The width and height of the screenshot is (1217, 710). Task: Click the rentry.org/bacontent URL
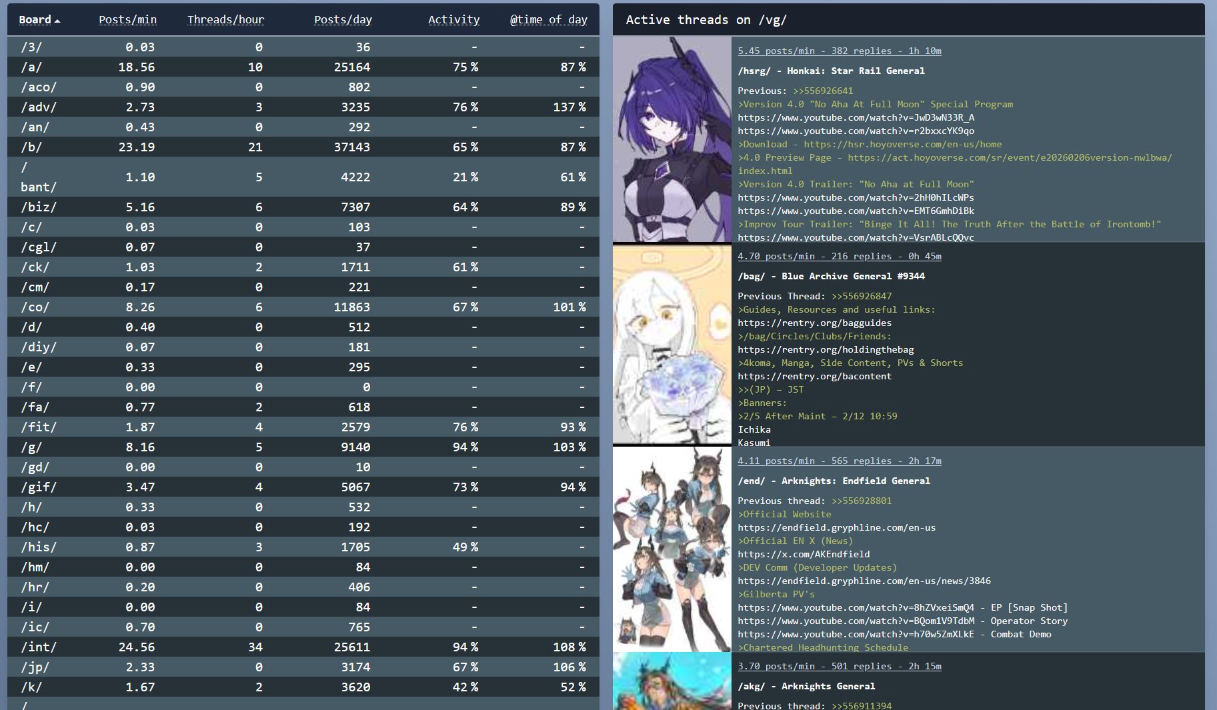click(x=814, y=376)
